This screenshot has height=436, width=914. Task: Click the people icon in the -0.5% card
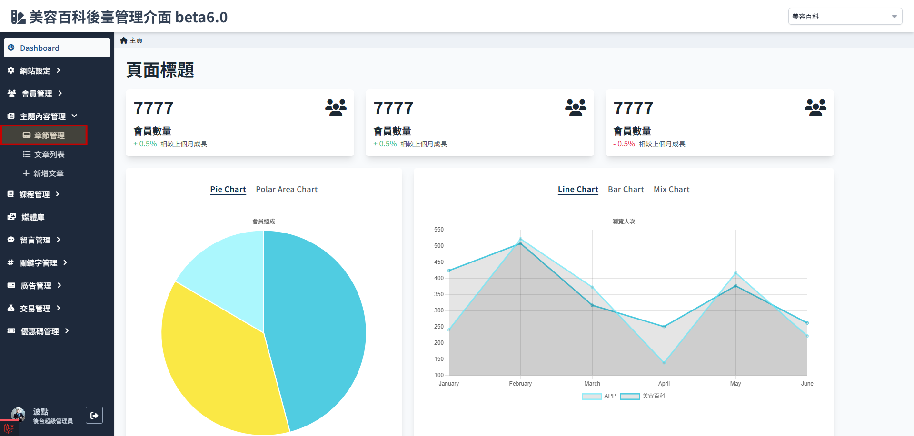816,108
